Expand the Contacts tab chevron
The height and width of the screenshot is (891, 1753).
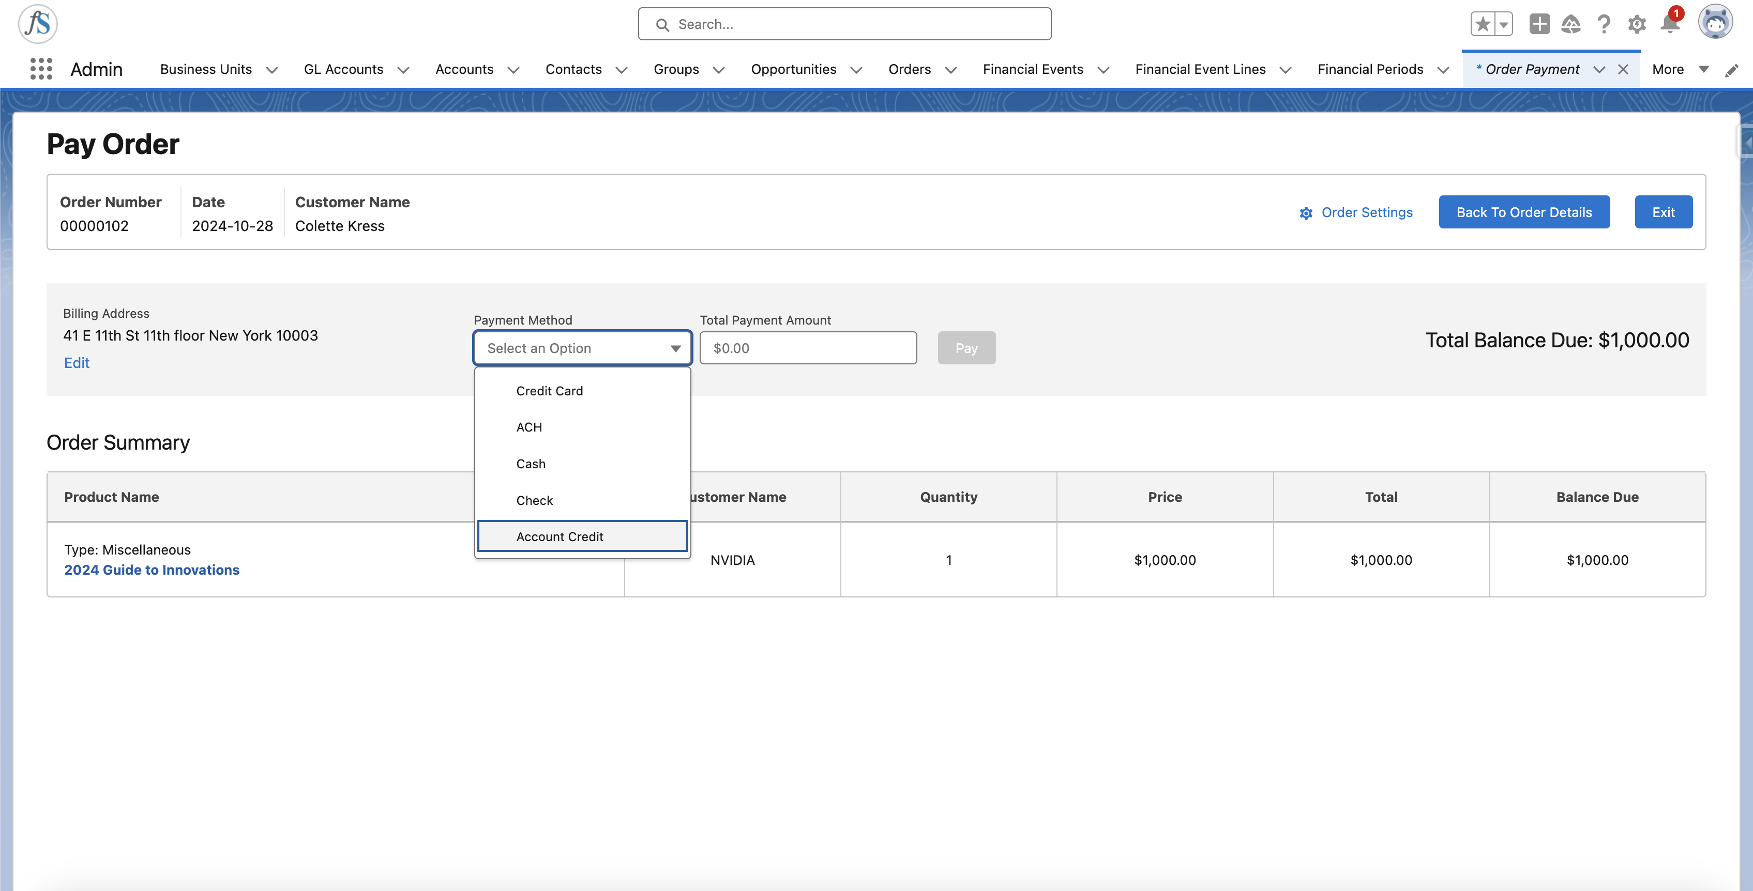click(622, 70)
